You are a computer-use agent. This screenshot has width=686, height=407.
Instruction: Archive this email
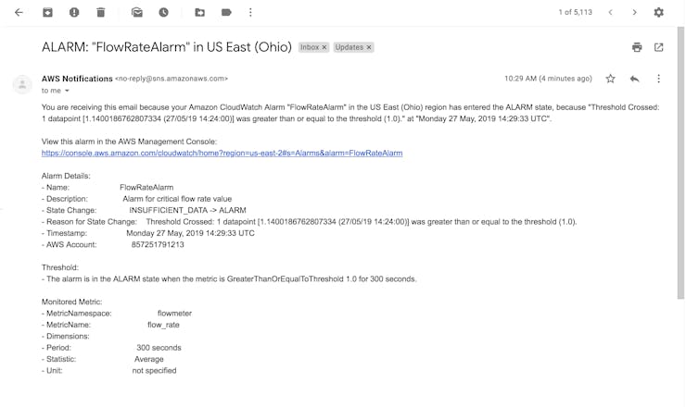pyautogui.click(x=47, y=12)
